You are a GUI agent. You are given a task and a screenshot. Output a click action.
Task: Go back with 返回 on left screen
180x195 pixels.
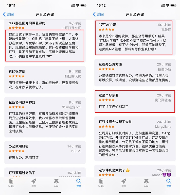(8, 14)
